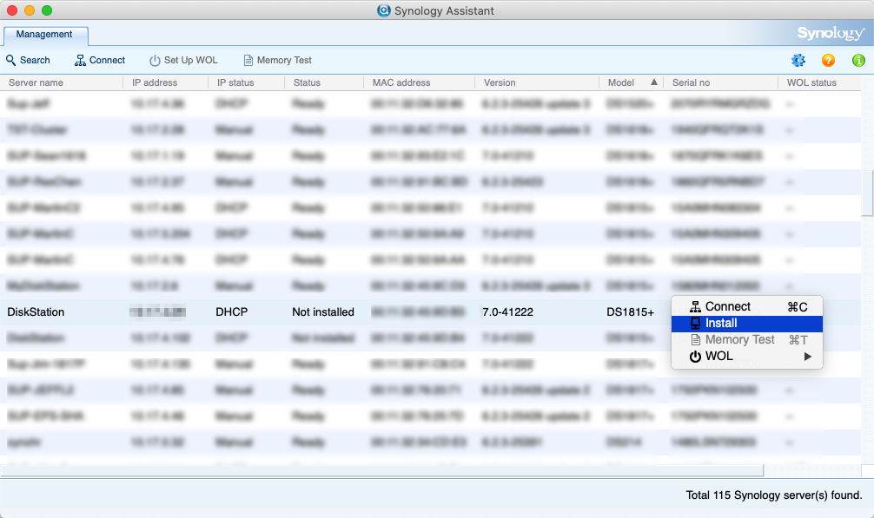Click the horizontal scrollbar at the bottom
The width and height of the screenshot is (874, 518).
pyautogui.click(x=382, y=469)
